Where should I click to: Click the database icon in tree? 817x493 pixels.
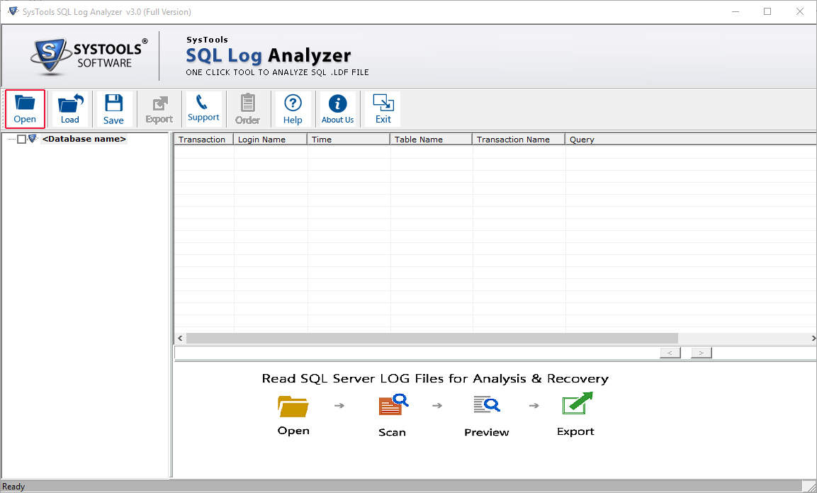tap(33, 139)
